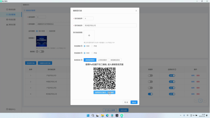This screenshot has width=210, height=118.
Task: Toggle 云服务 switch for 中国区开发公司
Action: pos(150,82)
